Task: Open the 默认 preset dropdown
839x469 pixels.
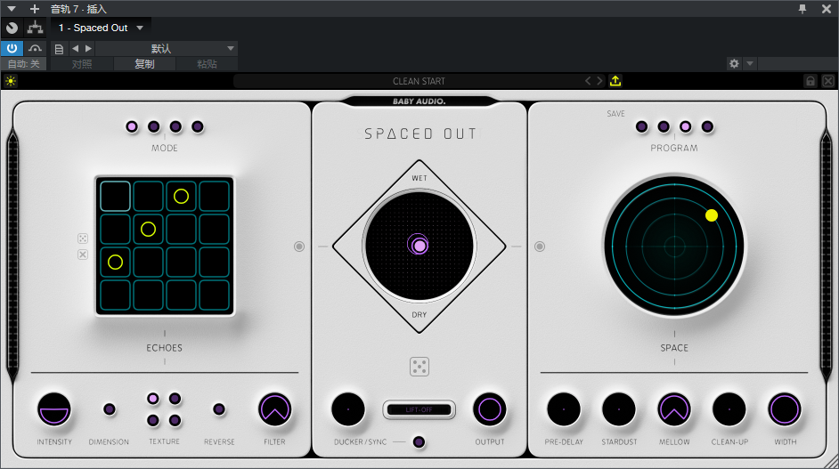Action: pos(166,49)
